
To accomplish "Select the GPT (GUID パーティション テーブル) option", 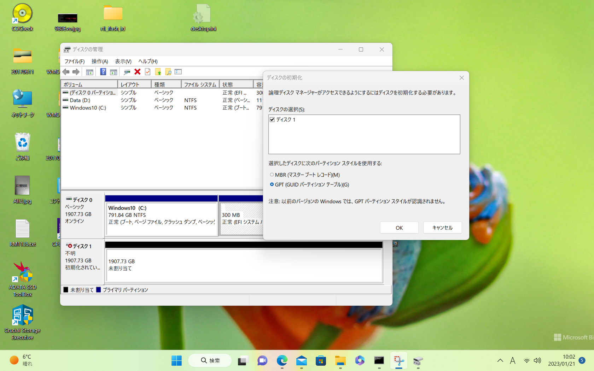I will tap(272, 184).
